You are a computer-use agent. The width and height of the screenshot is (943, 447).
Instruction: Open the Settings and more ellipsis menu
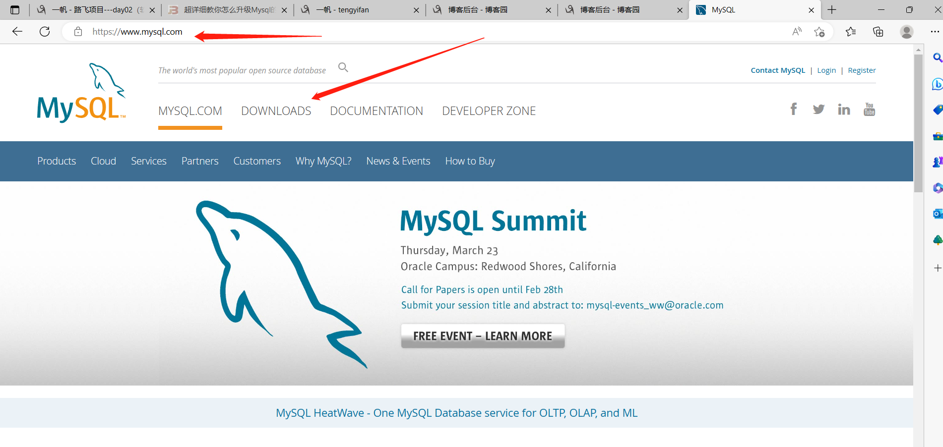[935, 32]
